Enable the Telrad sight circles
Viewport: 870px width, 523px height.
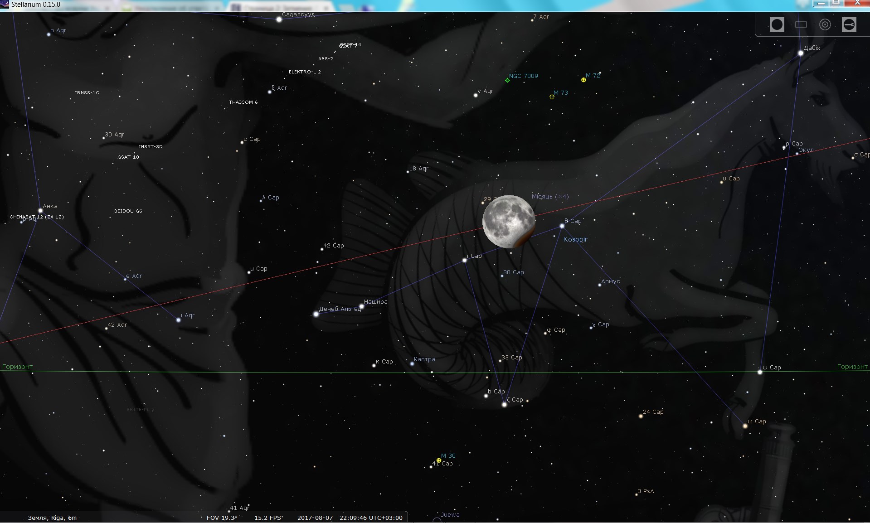pos(825,24)
